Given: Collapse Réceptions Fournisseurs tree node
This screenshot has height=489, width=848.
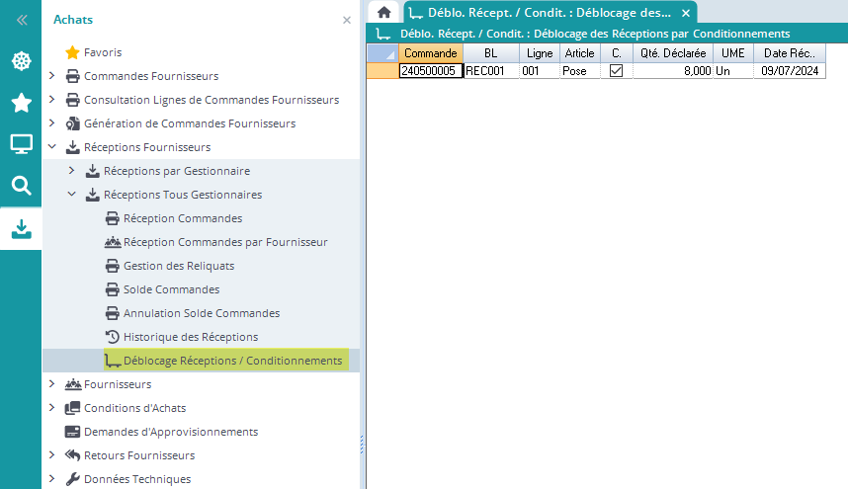Looking at the screenshot, I should point(52,147).
